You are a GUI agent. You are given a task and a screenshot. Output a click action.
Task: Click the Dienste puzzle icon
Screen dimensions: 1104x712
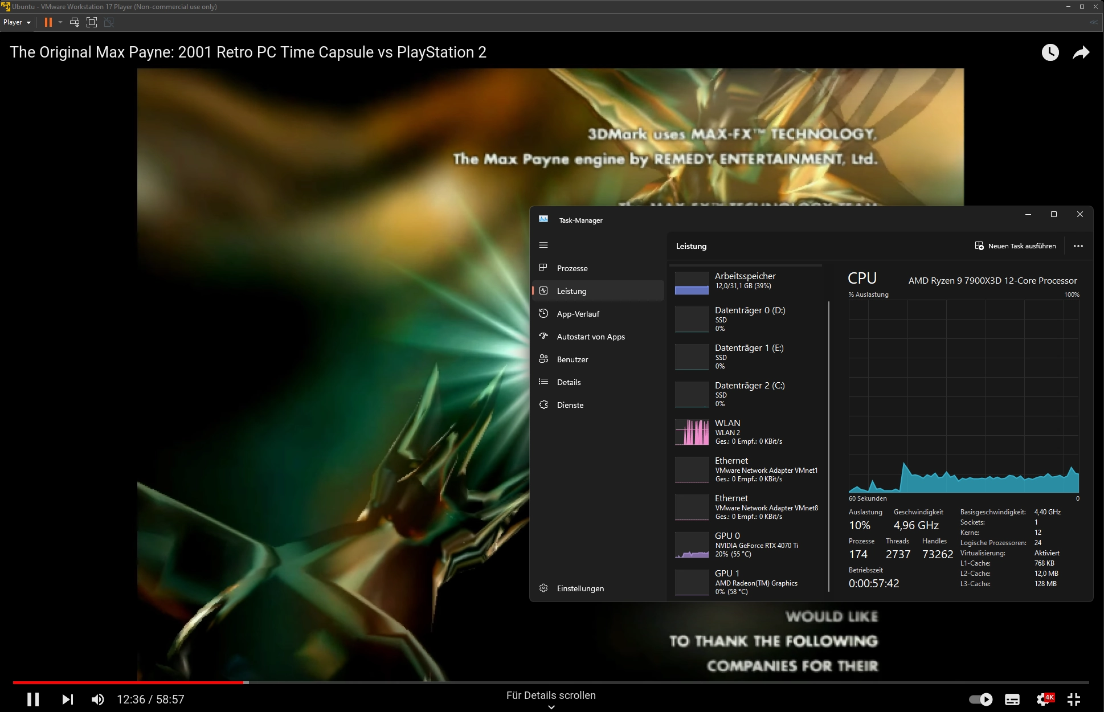[x=543, y=404]
